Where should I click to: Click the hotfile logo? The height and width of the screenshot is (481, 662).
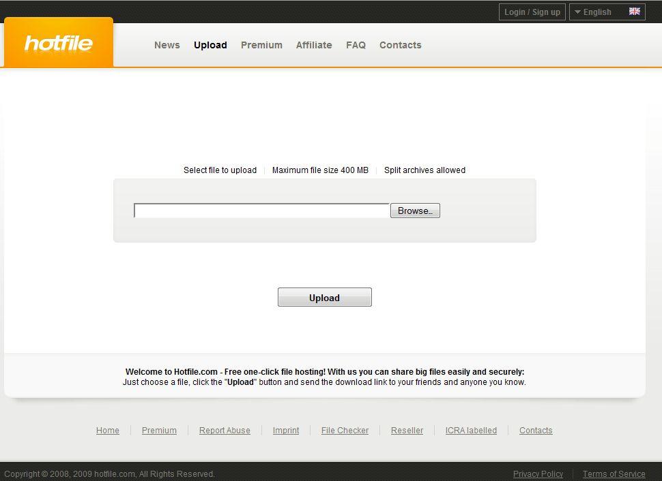[59, 42]
